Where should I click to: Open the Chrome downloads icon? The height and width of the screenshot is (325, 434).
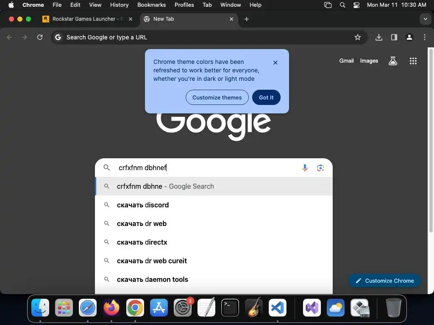pos(378,37)
